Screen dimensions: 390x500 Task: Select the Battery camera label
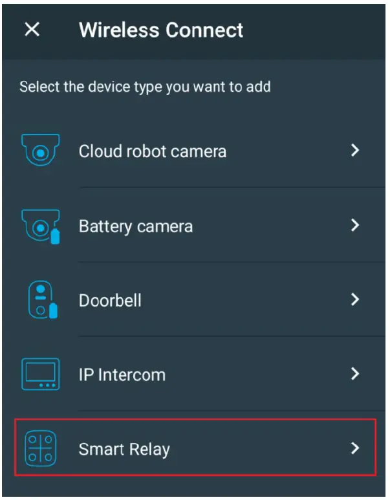tap(136, 227)
